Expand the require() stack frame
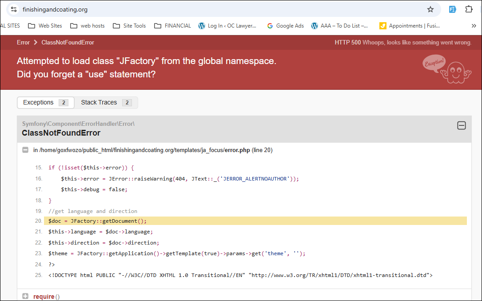Screen dimensions: 482x301 coord(25,297)
